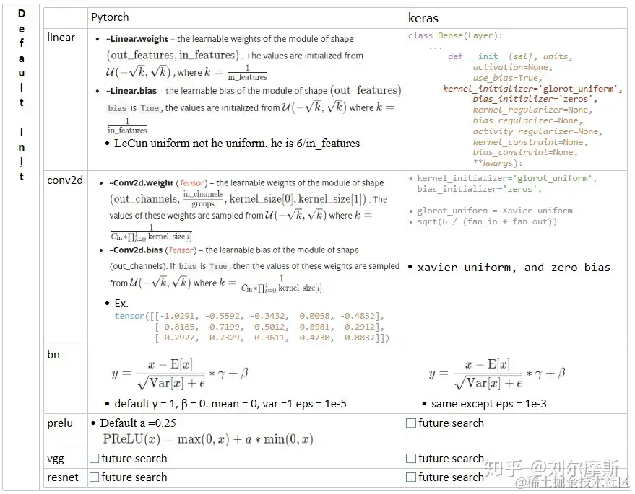Click the ~Conv2d.weight bold term
Image resolution: width=635 pixels, height=494 pixels.
(142, 182)
